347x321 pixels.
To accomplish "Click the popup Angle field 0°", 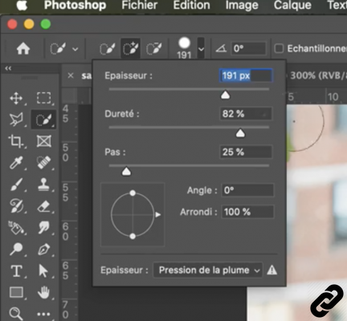I will click(x=247, y=190).
